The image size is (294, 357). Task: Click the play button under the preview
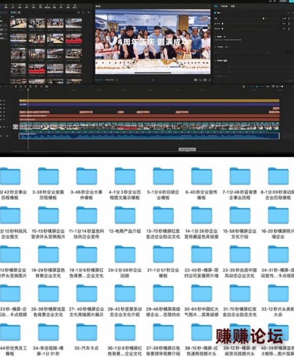(x=153, y=80)
